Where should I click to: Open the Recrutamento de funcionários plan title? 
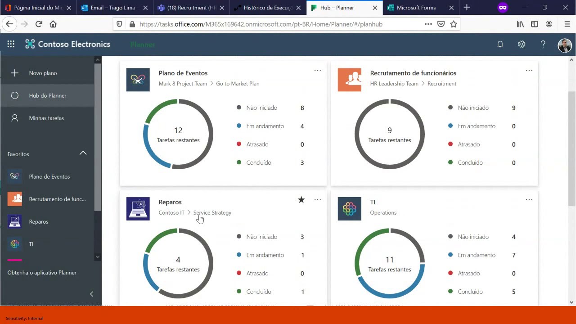pos(413,73)
